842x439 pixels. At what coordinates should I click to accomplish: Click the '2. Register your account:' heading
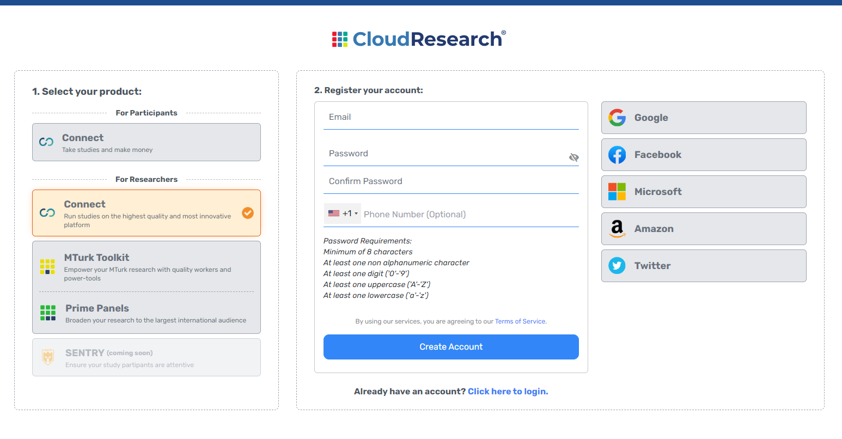tap(369, 90)
